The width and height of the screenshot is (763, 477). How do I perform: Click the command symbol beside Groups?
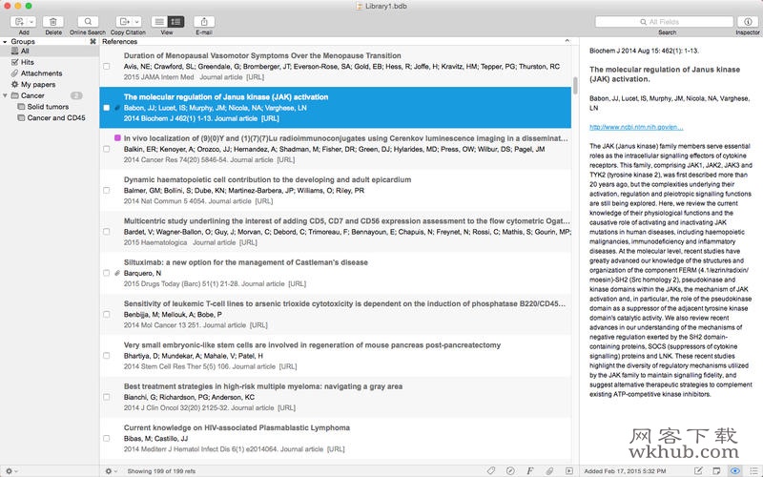pos(93,42)
